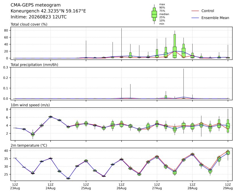Click the 'Koneurgench 42.3235°N 59.167°E' location text

click(x=48, y=11)
